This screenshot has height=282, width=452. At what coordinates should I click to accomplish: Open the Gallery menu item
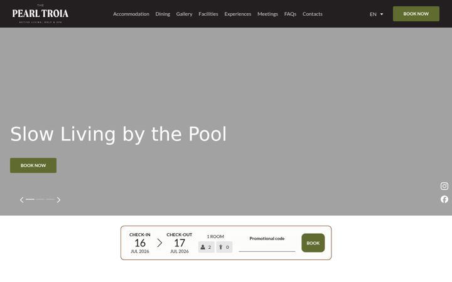[184, 14]
